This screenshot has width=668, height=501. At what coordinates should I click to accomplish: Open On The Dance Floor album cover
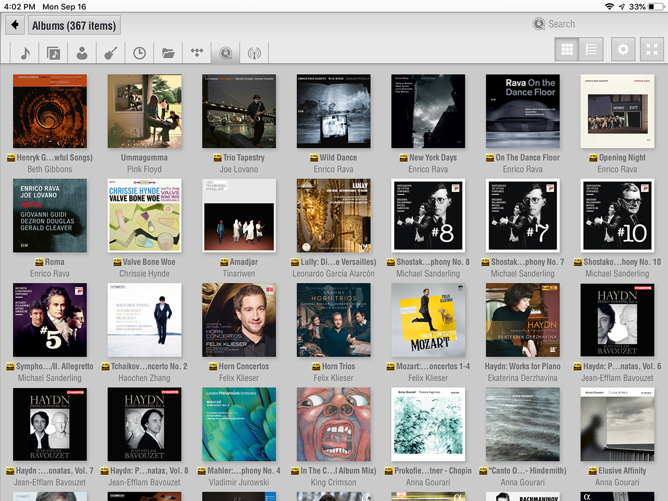tap(523, 111)
